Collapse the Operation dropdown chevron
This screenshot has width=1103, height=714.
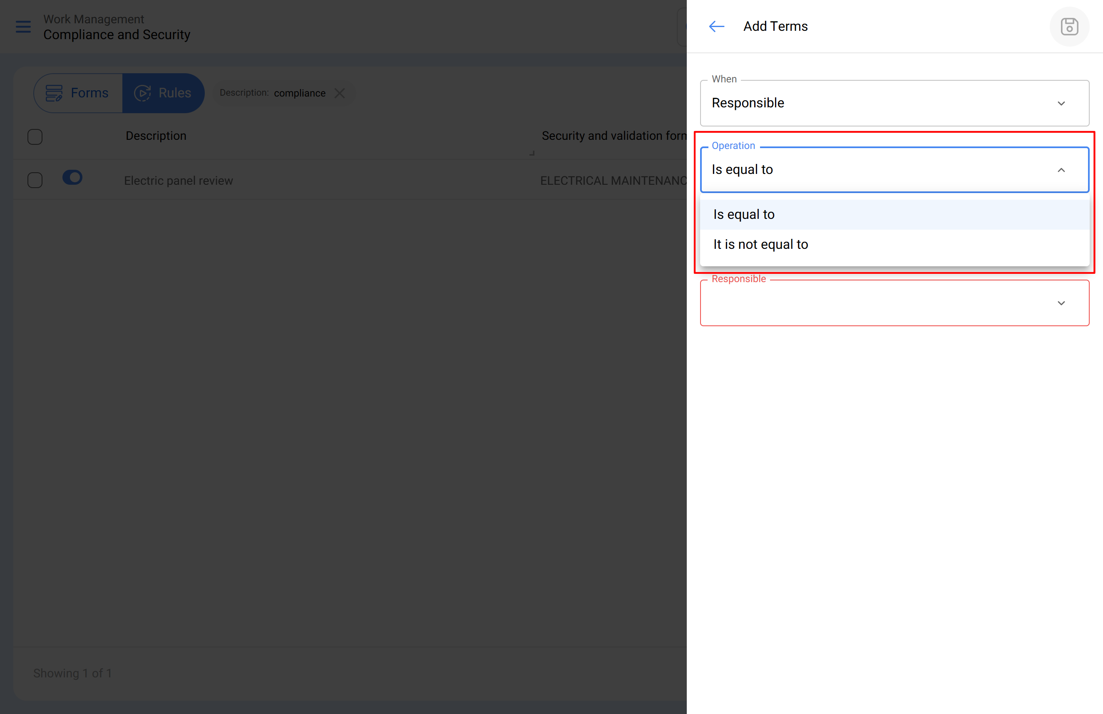coord(1061,170)
